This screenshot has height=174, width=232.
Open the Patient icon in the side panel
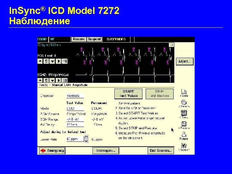(x=184, y=136)
